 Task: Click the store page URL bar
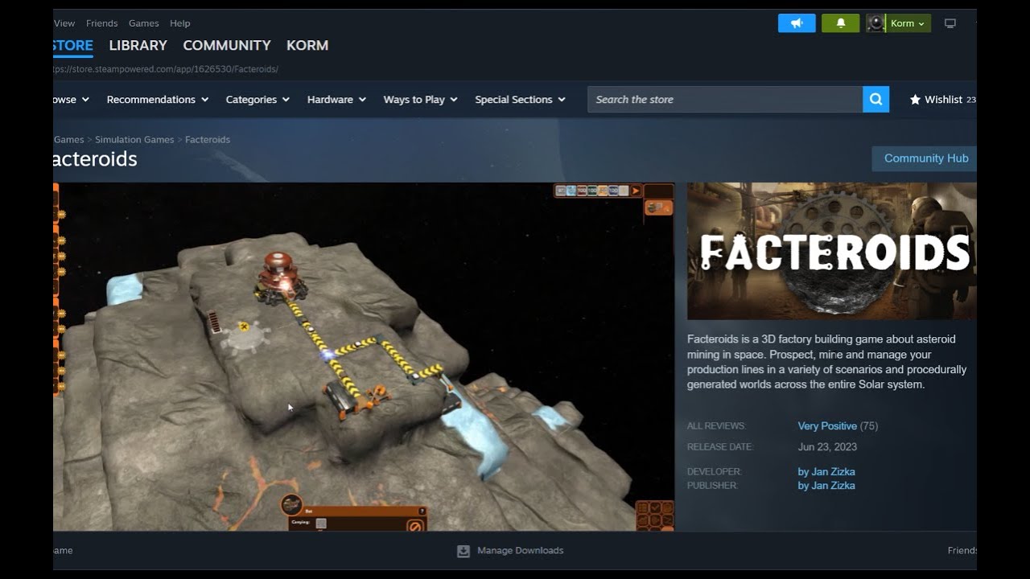point(166,69)
